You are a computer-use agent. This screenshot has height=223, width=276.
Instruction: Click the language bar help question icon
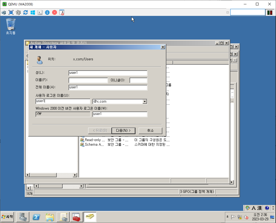coord(267,208)
